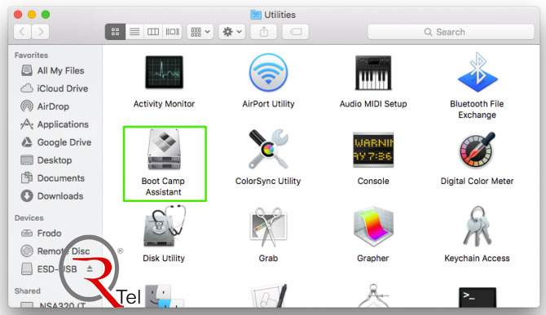The height and width of the screenshot is (315, 546).
Task: Select the Audio MIDI Setup icon
Action: pos(373,72)
